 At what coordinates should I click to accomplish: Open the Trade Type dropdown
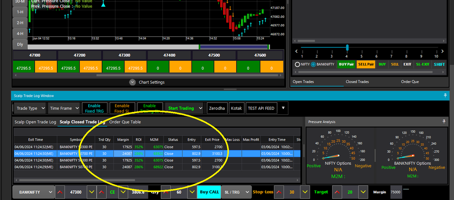pyautogui.click(x=30, y=108)
